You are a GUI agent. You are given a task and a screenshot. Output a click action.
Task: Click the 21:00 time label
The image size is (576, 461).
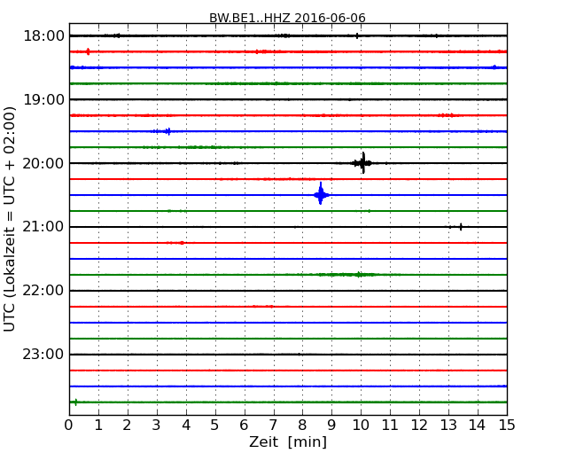(x=43, y=227)
